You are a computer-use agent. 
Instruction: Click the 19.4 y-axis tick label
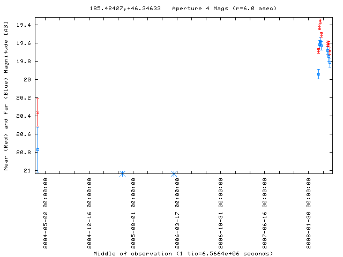(24, 25)
